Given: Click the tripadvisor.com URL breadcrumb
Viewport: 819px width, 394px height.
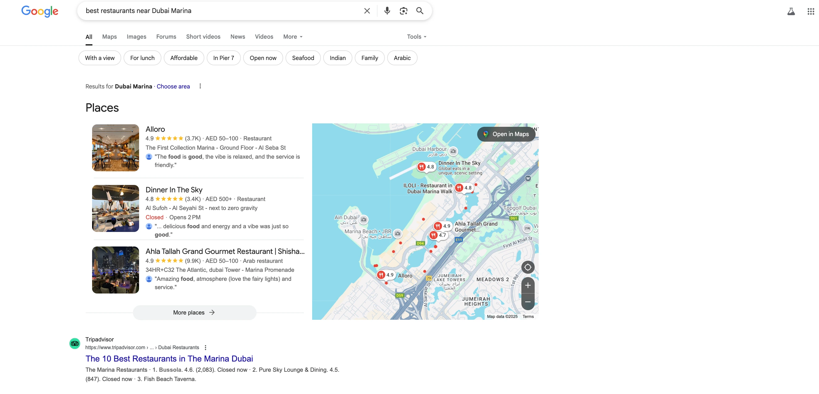Looking at the screenshot, I should click(x=142, y=348).
